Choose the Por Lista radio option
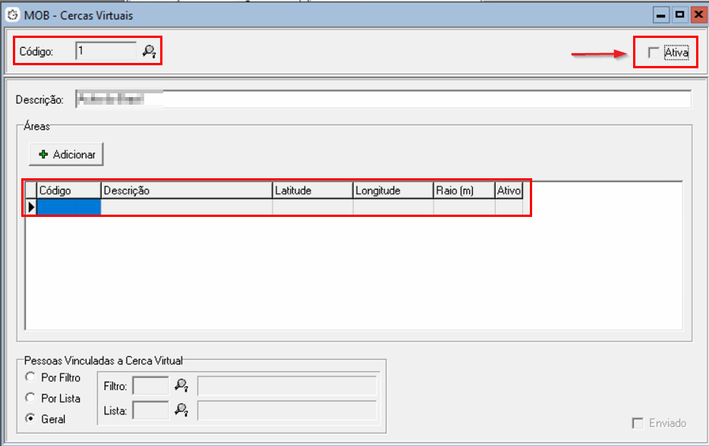 pos(30,398)
